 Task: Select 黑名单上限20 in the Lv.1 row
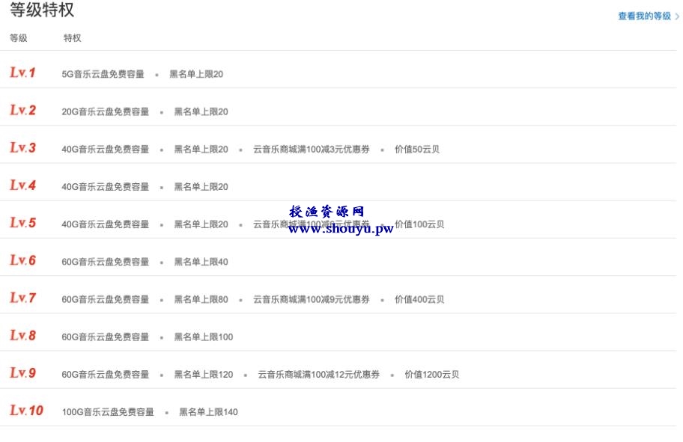(196, 74)
